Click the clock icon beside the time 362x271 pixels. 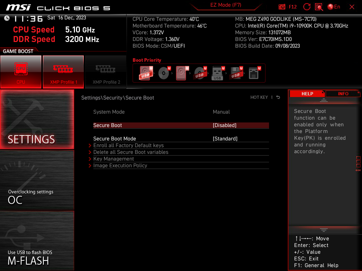pos(7,18)
